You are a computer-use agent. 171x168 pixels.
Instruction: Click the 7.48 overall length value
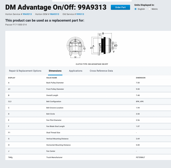click(x=138, y=95)
